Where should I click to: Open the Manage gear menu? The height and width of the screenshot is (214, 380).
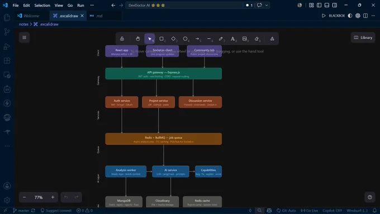pos(7,200)
